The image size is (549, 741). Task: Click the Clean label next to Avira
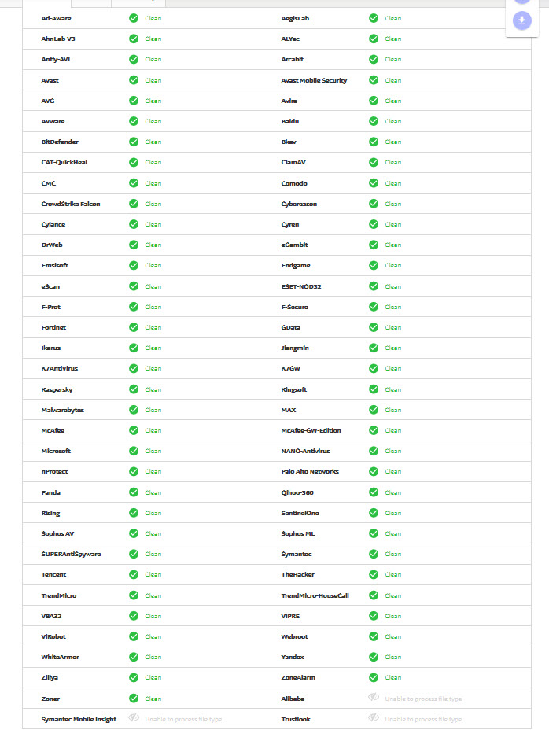pos(392,101)
